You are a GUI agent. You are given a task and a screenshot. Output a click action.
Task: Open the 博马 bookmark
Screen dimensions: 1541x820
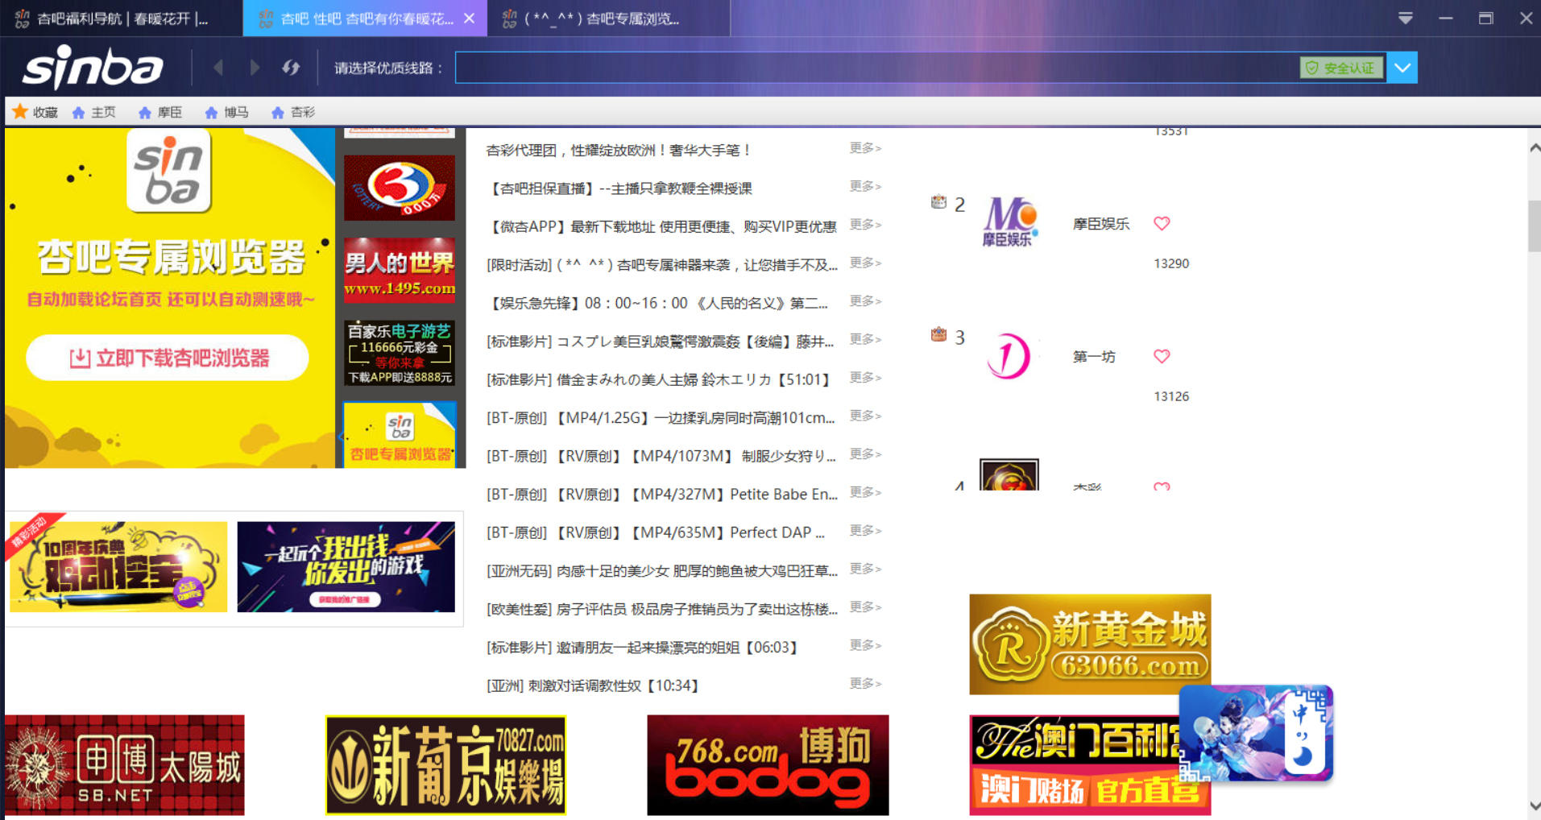pyautogui.click(x=226, y=112)
